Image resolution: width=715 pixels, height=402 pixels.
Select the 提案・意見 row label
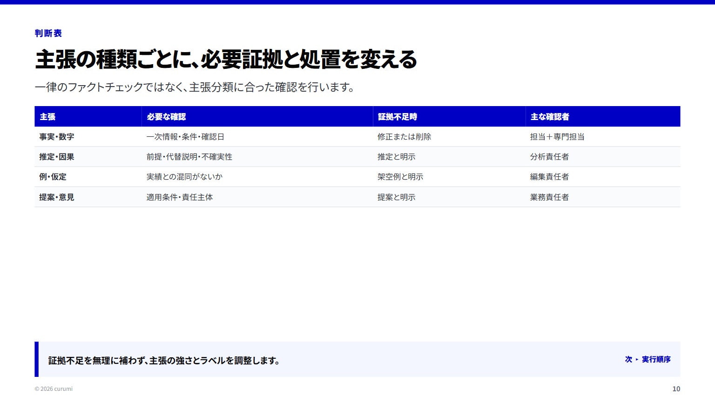tap(57, 197)
